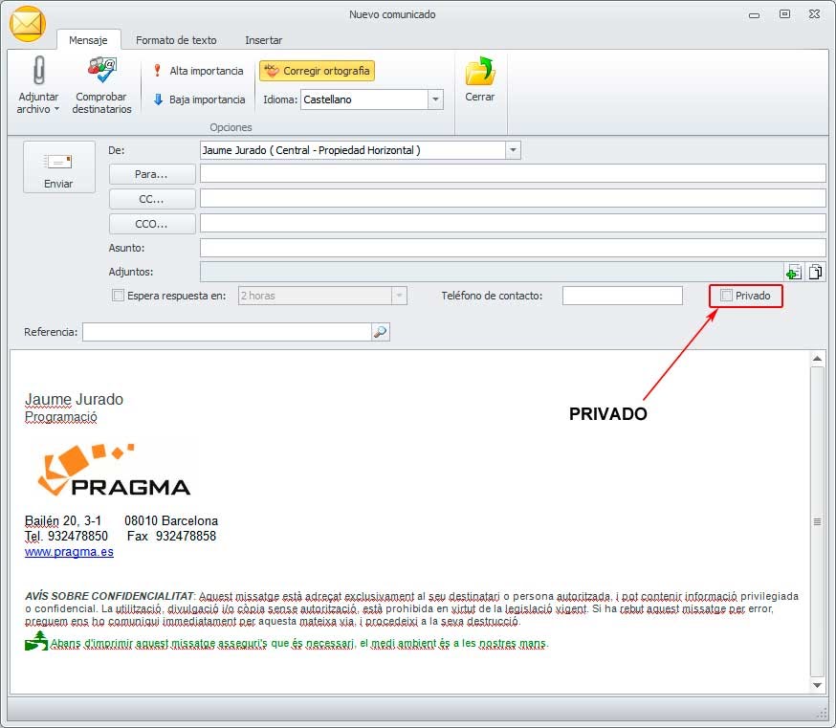836x728 pixels.
Task: Click the add attachment green plus icon
Action: coord(794,272)
